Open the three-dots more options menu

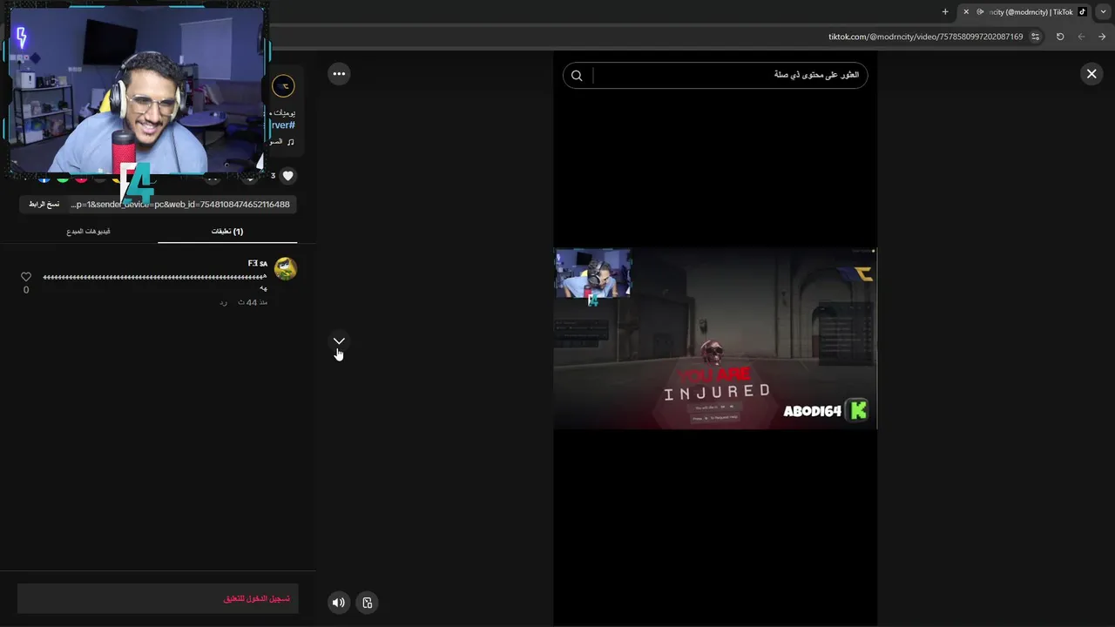[339, 74]
